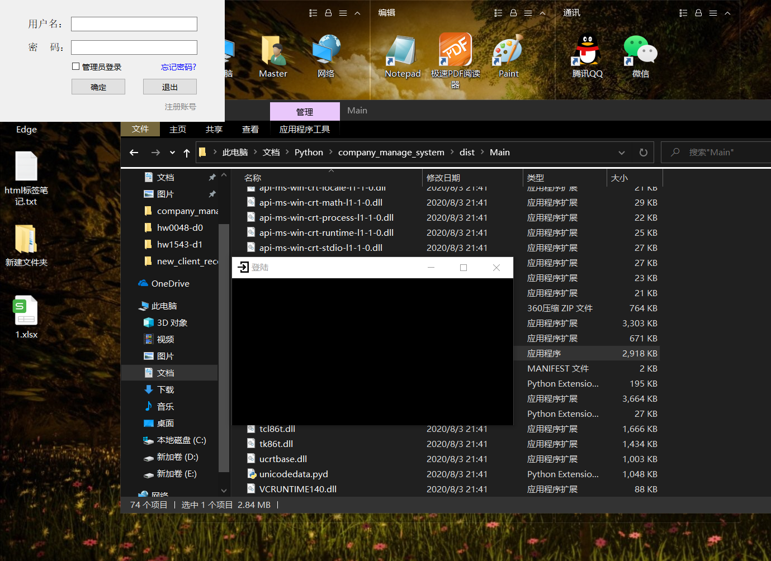The image size is (771, 561).
Task: Refresh the Main folder view
Action: (x=644, y=153)
